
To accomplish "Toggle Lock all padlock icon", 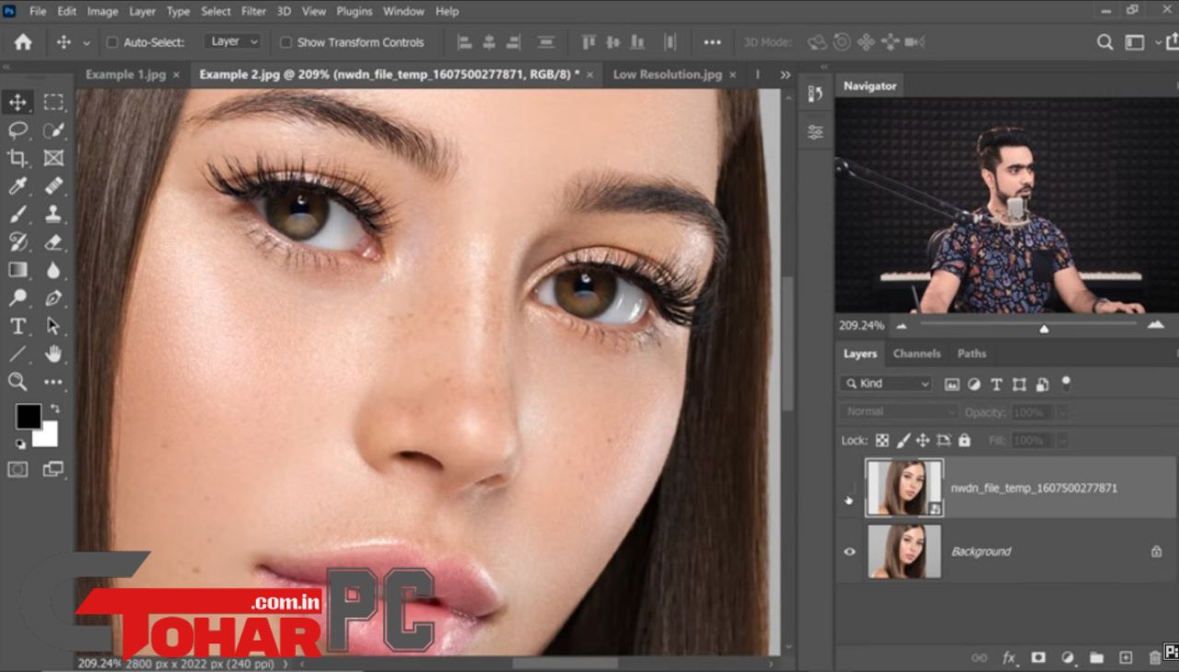I will (964, 441).
